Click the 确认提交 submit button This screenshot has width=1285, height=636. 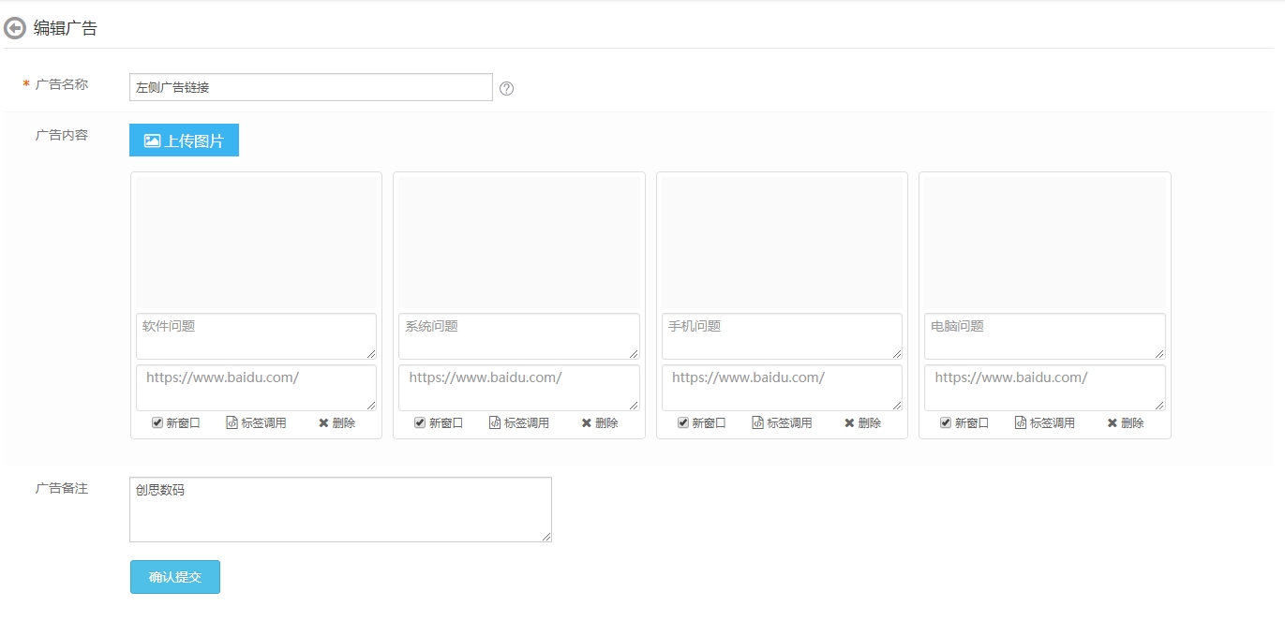tap(174, 577)
